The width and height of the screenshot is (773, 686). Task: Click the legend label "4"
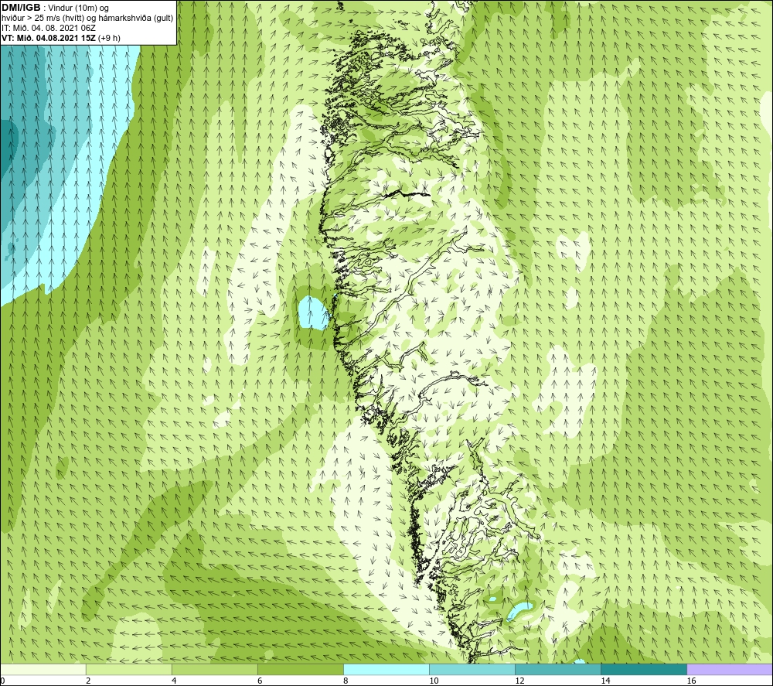pos(174,681)
